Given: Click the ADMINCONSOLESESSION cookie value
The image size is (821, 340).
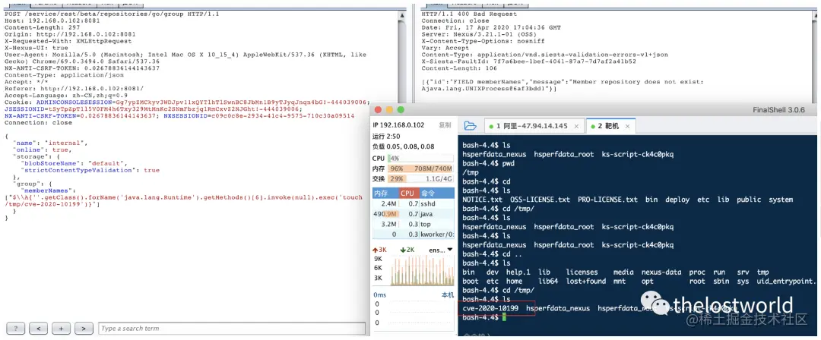Looking at the screenshot, I should [241, 102].
